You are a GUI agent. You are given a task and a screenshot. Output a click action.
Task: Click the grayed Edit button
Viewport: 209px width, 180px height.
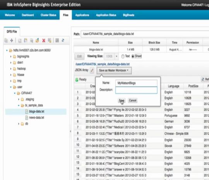pos(79,56)
